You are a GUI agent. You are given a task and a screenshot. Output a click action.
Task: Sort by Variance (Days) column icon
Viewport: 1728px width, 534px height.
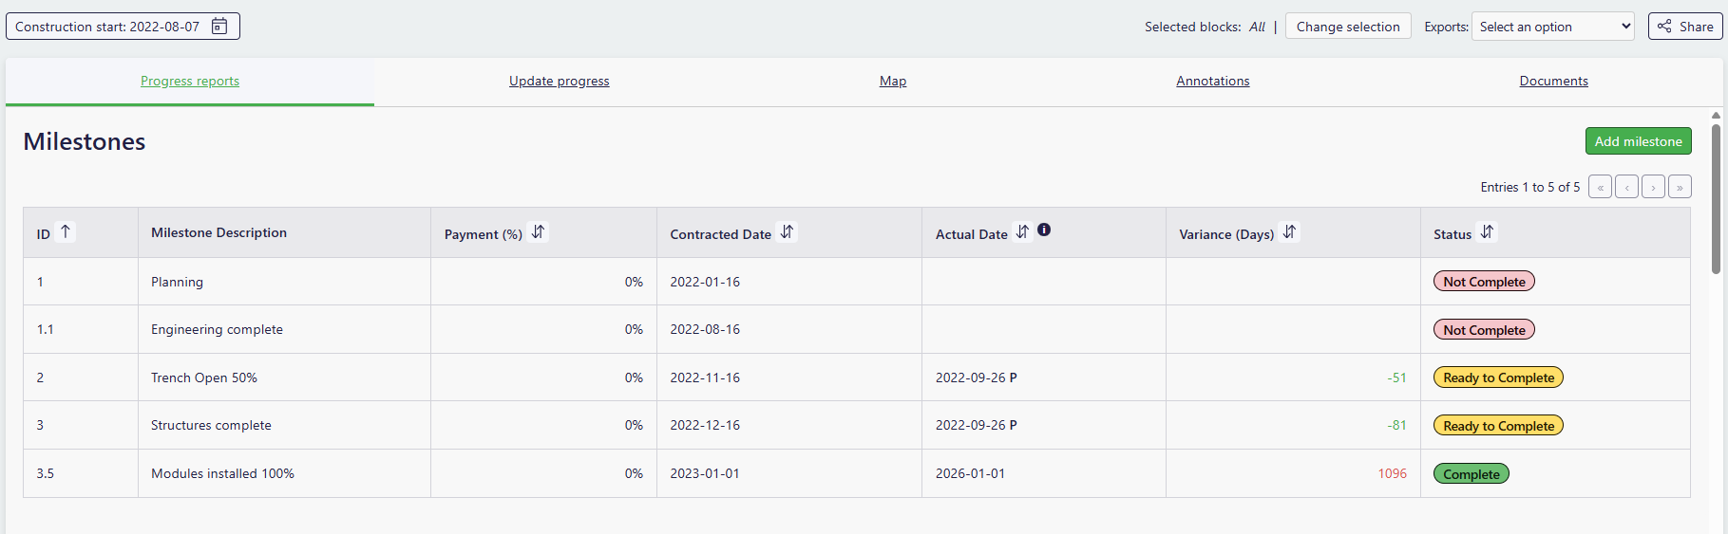1289,231
